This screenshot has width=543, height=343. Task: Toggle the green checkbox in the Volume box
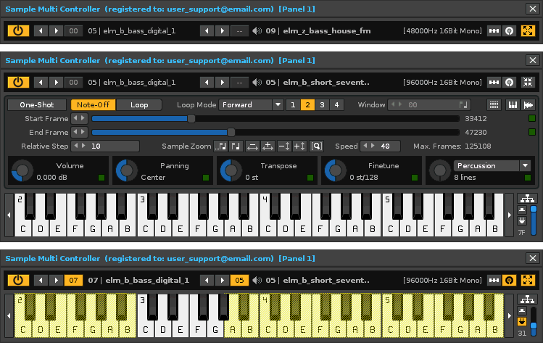101,177
